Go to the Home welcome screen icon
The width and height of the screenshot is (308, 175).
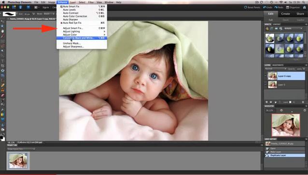coord(304,7)
